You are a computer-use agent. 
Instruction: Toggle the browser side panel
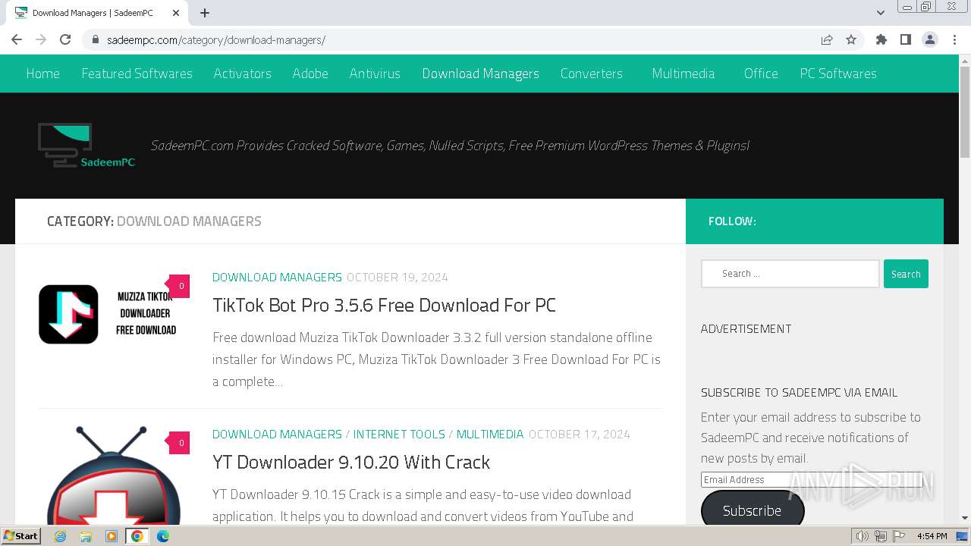coord(906,39)
